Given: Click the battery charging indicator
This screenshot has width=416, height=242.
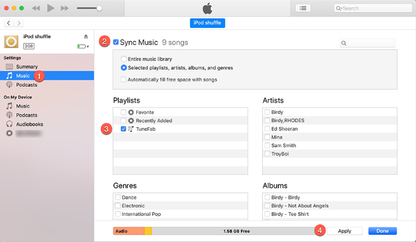Looking at the screenshot, I should pos(83,47).
